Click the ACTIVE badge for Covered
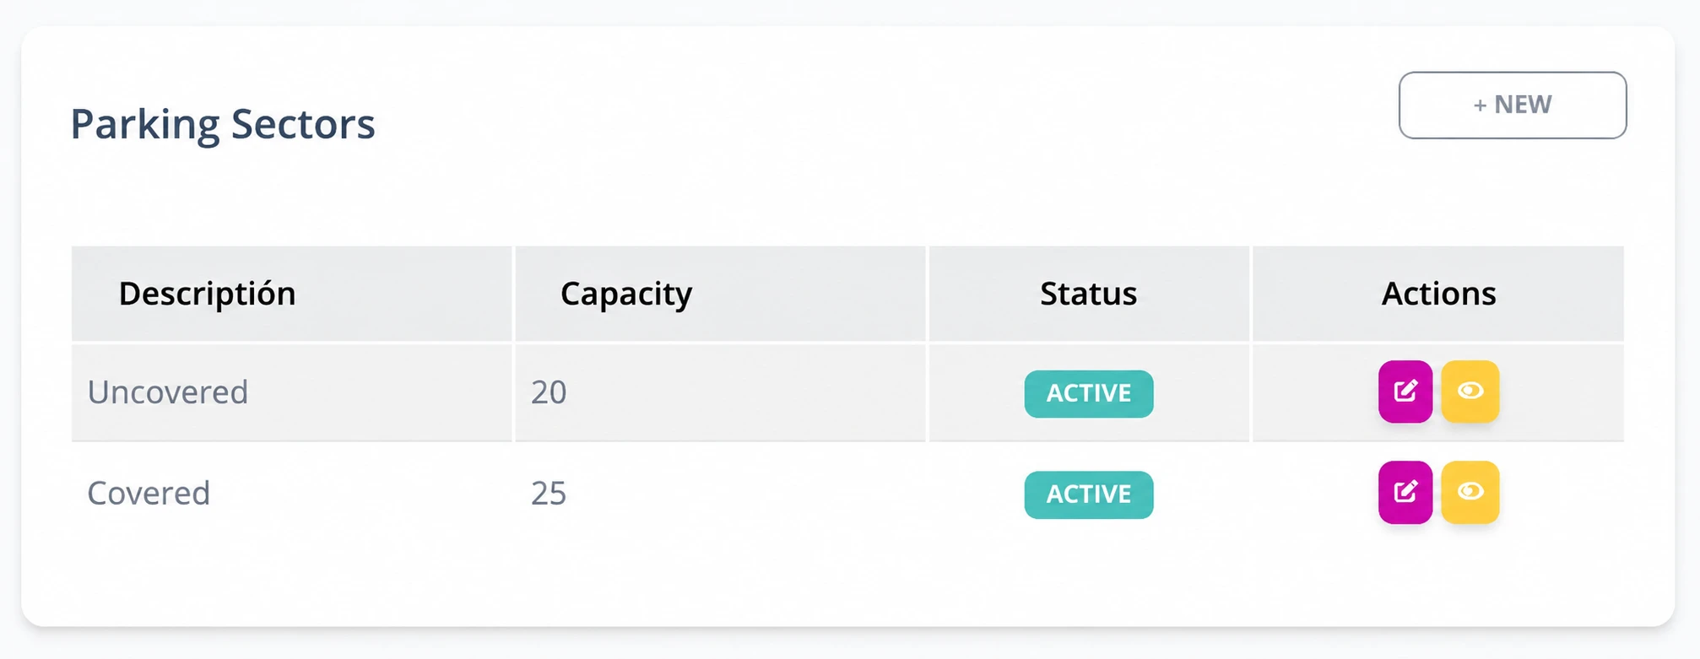Screen dimensions: 1700x659 tap(1089, 494)
